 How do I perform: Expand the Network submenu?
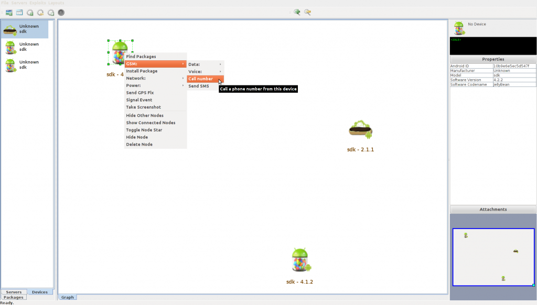pyautogui.click(x=136, y=78)
